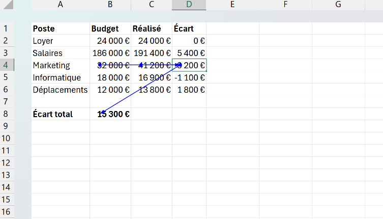The height and width of the screenshot is (219, 383).
Task: Select row 16 header
Action: pos(7,212)
